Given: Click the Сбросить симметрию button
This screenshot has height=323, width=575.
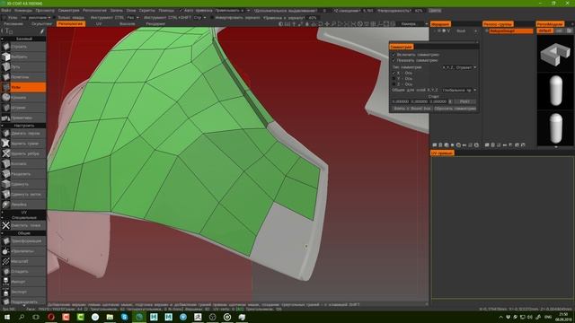Looking at the screenshot, I should [455, 109].
